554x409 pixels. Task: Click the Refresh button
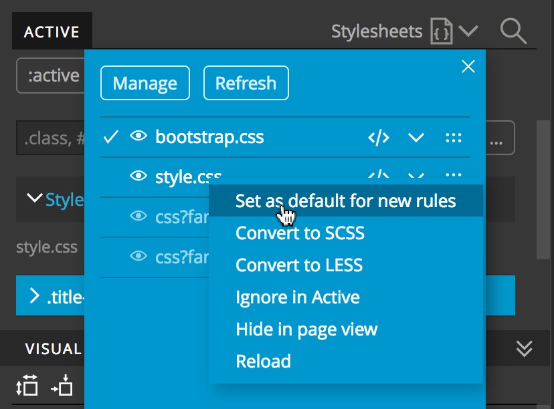(x=246, y=84)
